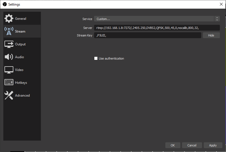This screenshot has height=152, width=226.
Task: Click the Apply button
Action: point(213,145)
